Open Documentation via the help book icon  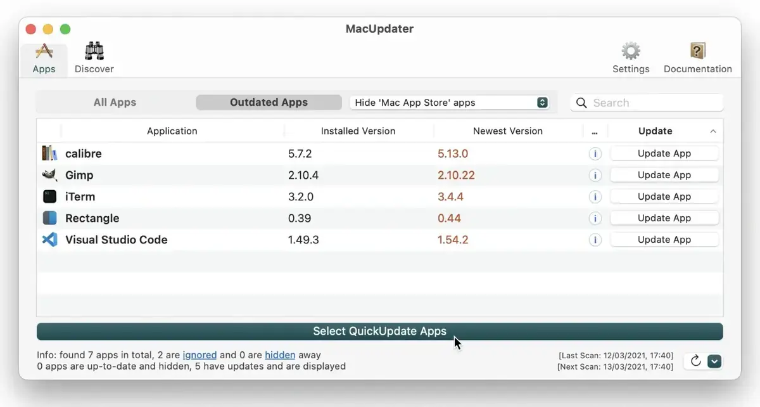[698, 51]
